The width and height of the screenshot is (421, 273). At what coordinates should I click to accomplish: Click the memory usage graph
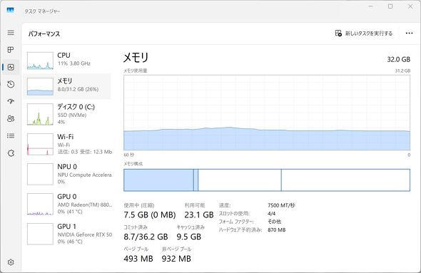[267, 113]
